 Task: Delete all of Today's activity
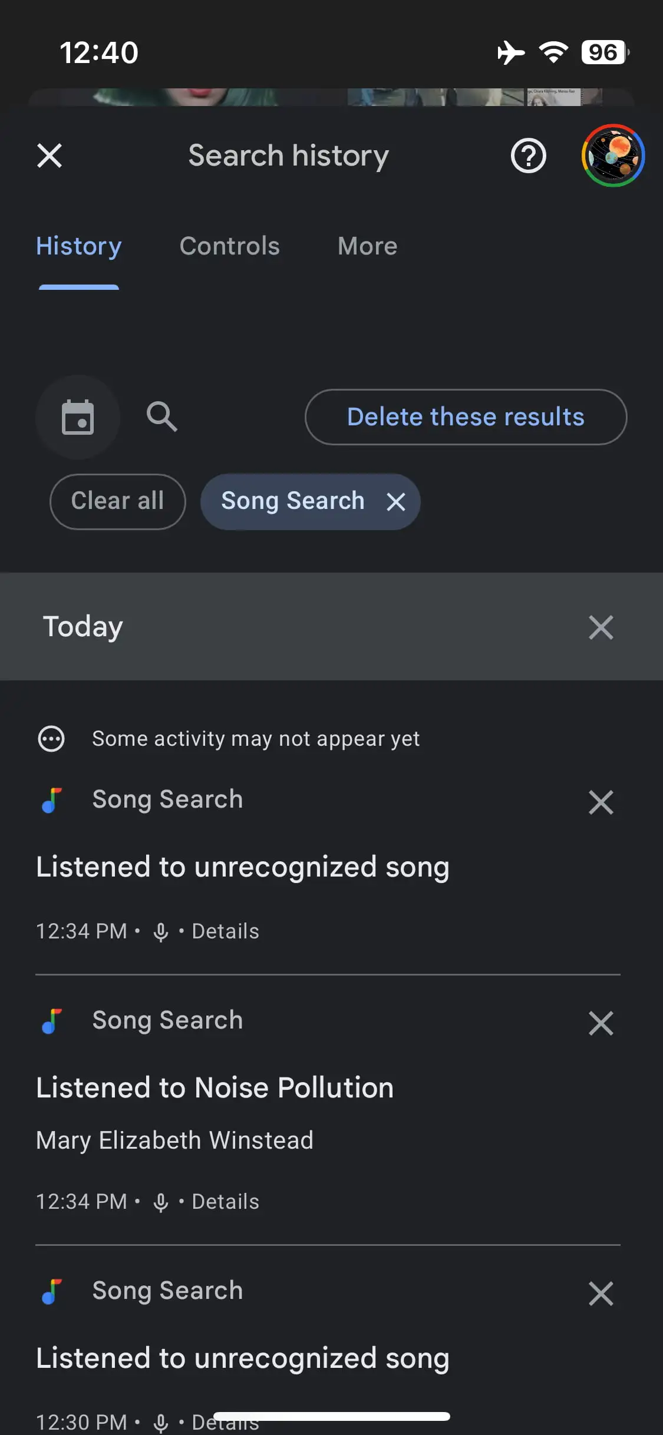[x=601, y=627]
